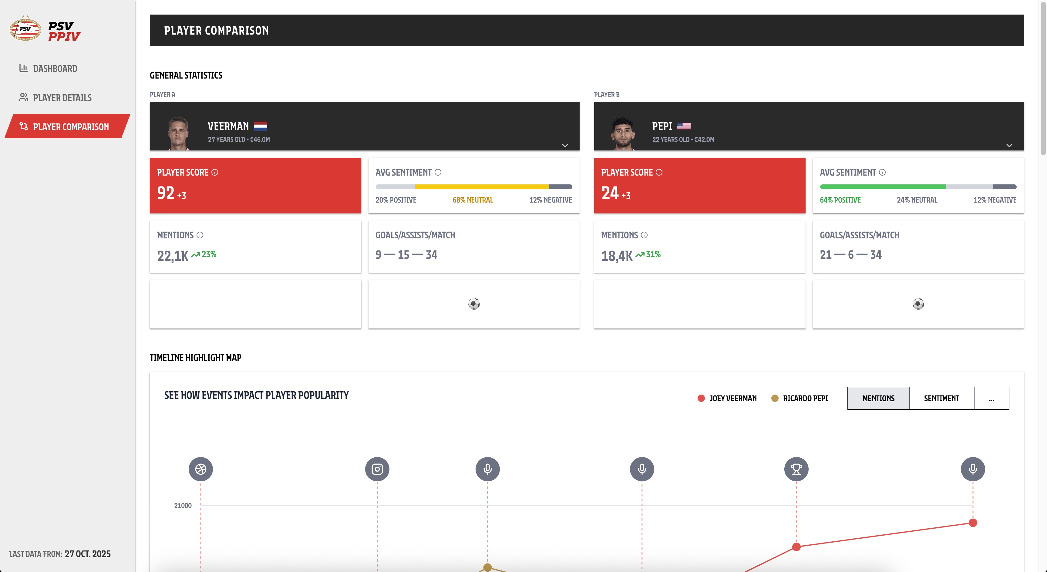Click the Player Comparison sidebar item
This screenshot has height=572, width=1047.
coord(71,127)
